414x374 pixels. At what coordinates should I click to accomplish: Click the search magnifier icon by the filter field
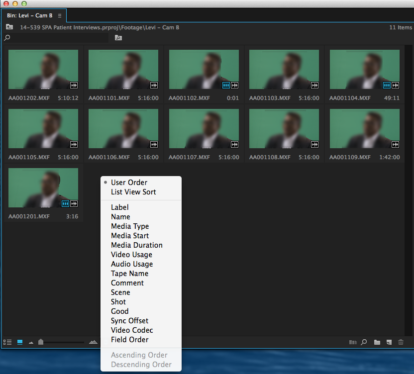click(7, 38)
